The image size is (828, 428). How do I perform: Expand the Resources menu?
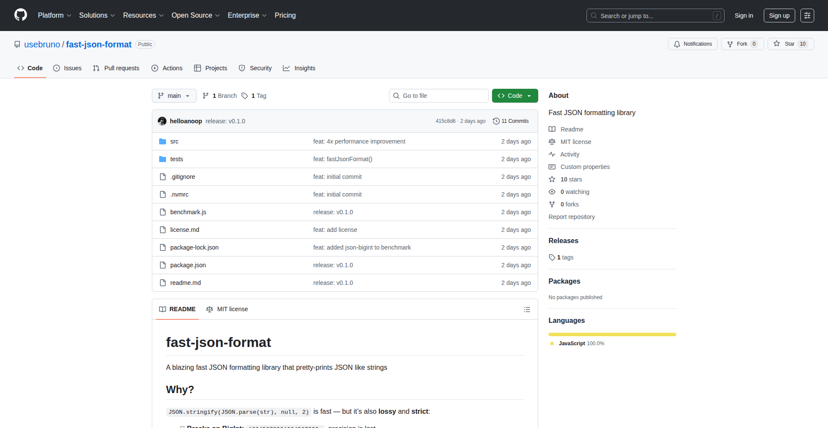(x=143, y=16)
